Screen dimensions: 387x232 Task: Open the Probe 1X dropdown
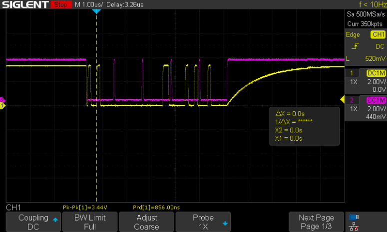203,222
